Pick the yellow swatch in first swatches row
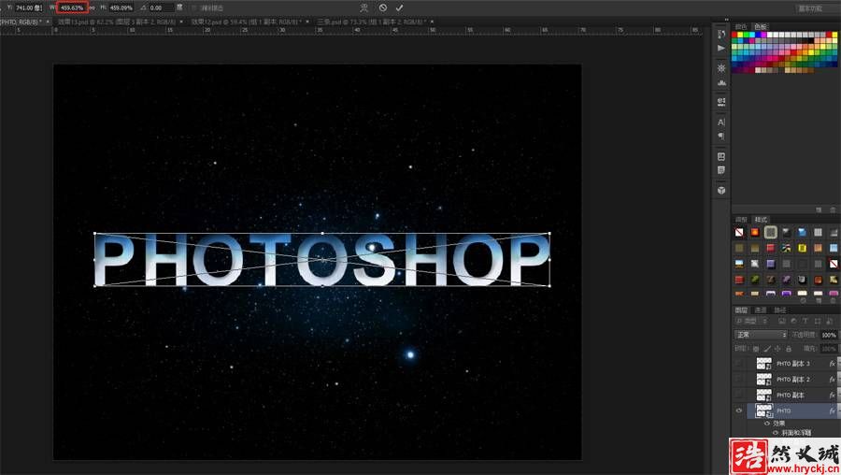The image size is (841, 475). pyautogui.click(x=741, y=35)
